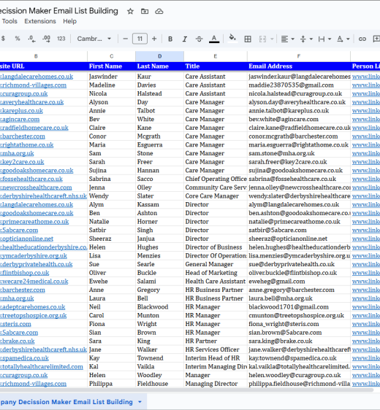This screenshot has width=380, height=410.
Task: Insert a link using the toolbar
Action: [362, 39]
